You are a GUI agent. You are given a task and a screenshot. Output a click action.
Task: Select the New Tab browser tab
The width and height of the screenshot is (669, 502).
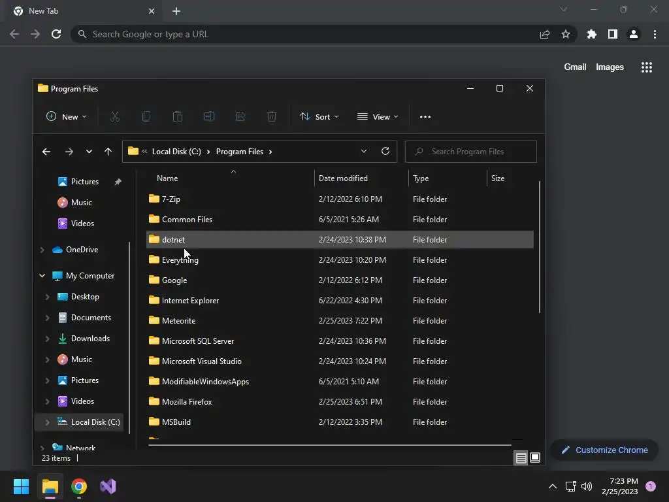tap(83, 11)
